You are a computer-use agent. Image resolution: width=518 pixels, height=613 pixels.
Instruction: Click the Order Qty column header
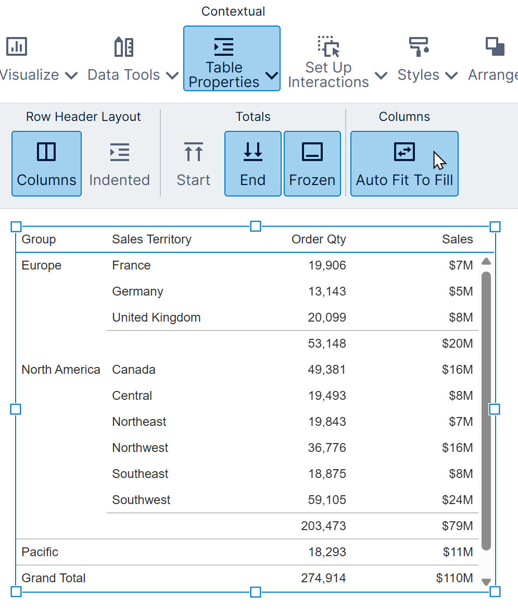point(319,239)
